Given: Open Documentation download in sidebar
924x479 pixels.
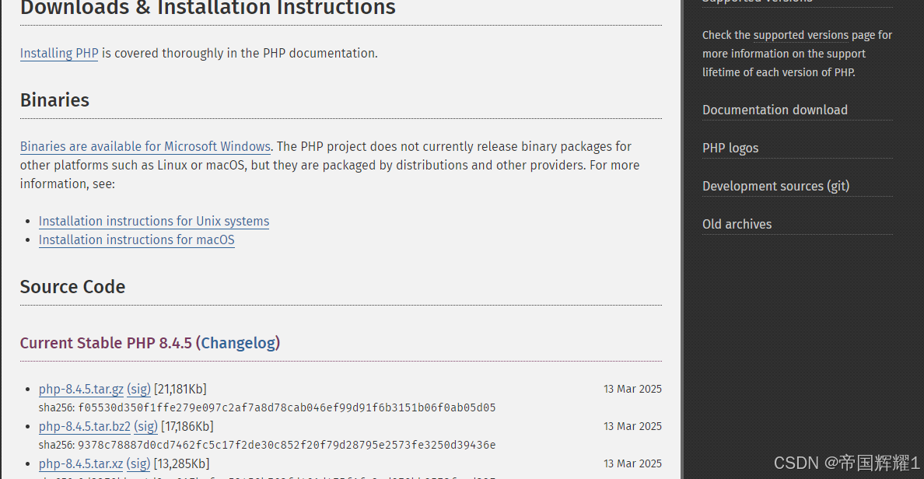Looking at the screenshot, I should tap(775, 110).
